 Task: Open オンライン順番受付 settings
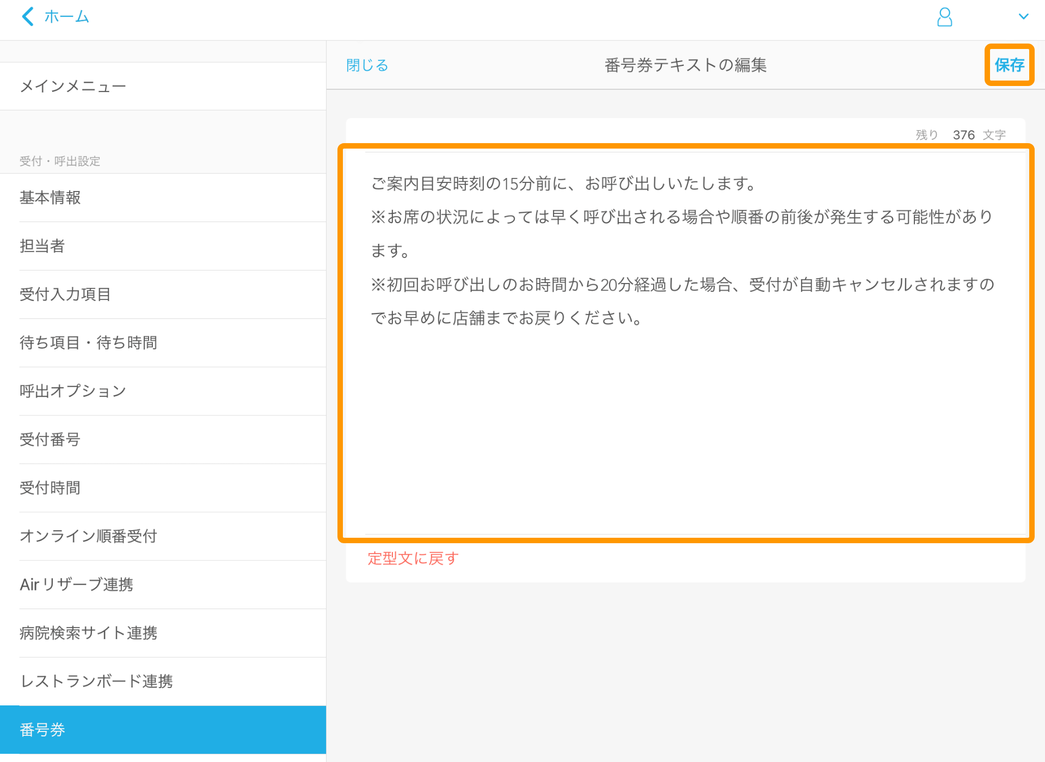pos(88,536)
